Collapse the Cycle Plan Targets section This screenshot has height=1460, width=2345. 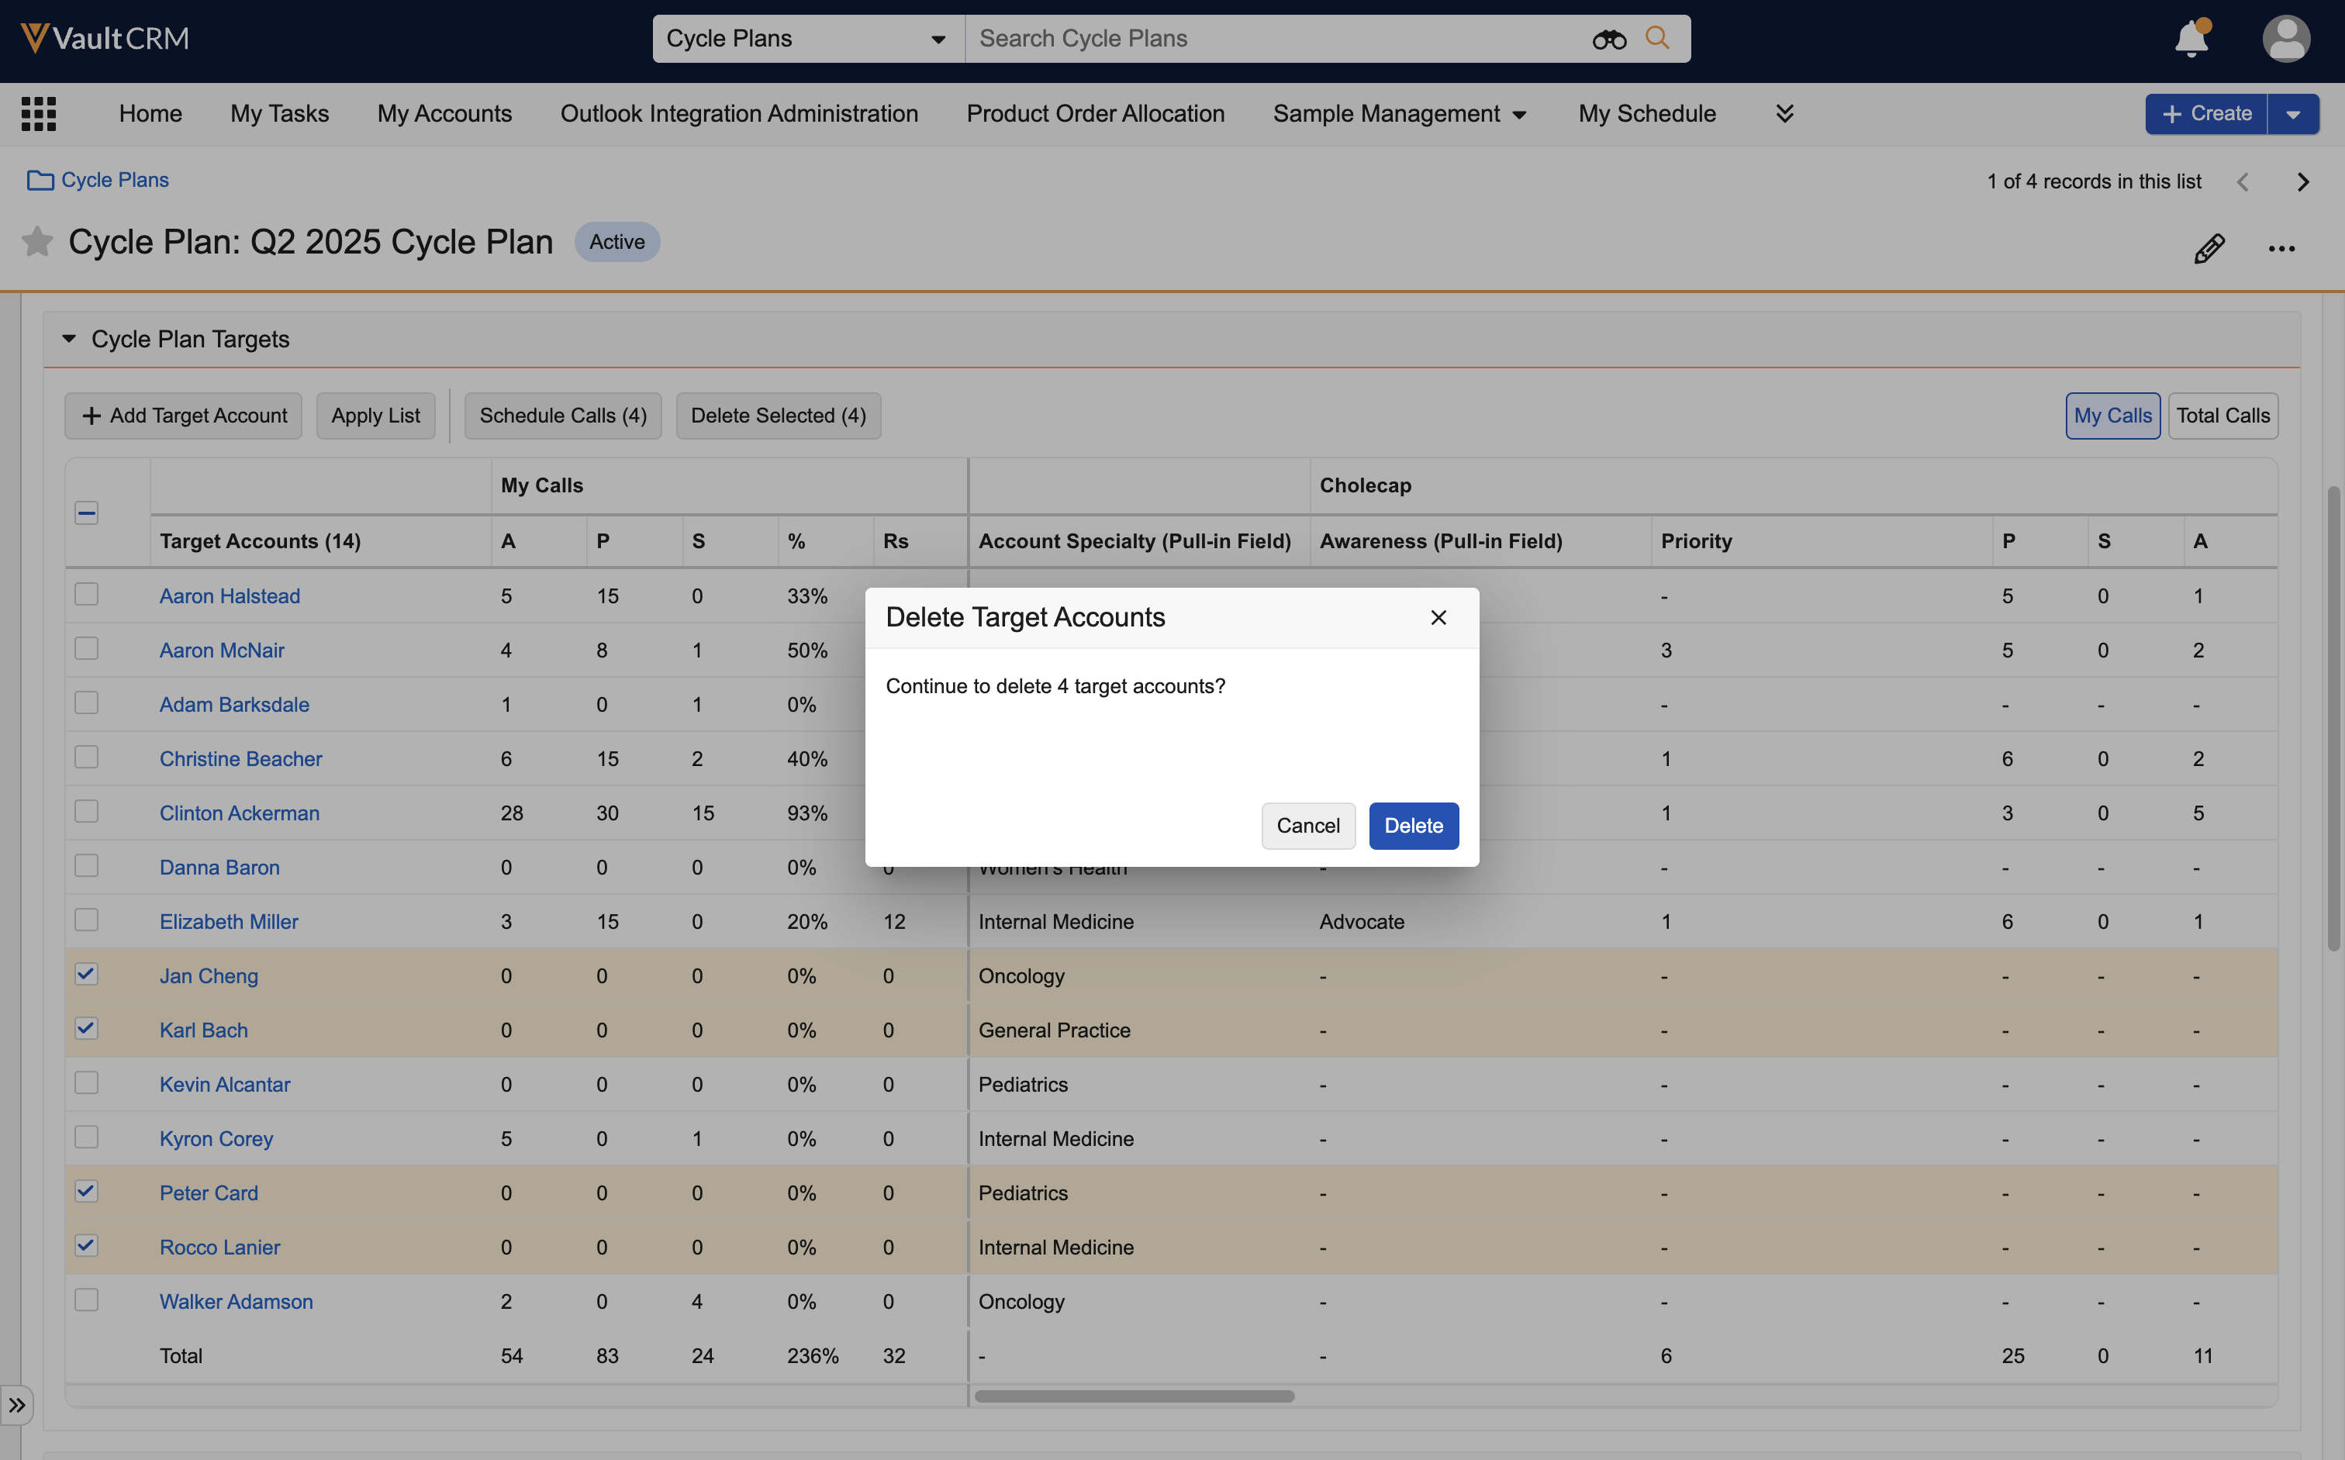tap(68, 339)
